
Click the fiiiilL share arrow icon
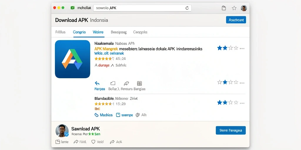click(76, 142)
